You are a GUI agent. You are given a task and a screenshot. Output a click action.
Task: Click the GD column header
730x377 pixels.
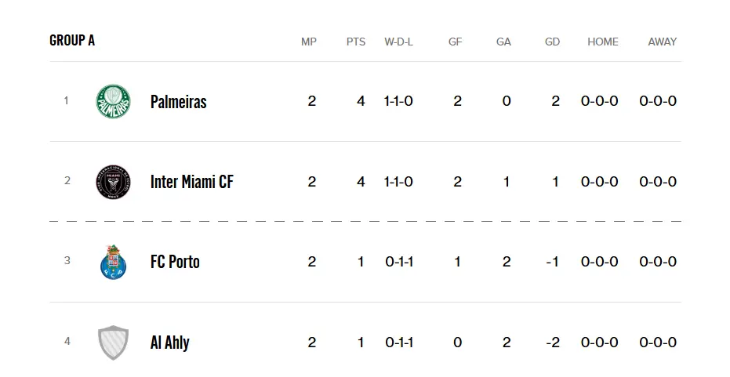point(552,42)
